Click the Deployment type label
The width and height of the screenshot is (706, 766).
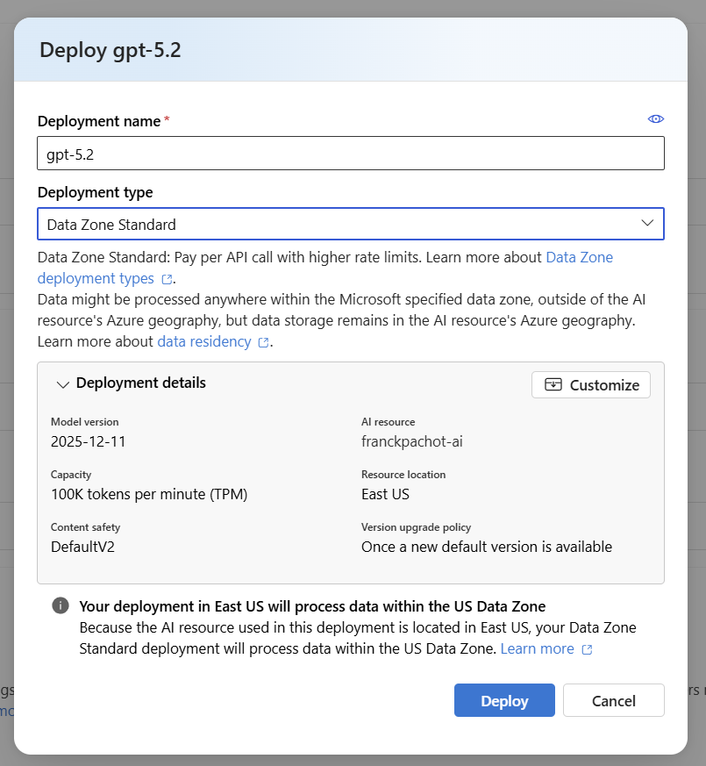coord(96,192)
